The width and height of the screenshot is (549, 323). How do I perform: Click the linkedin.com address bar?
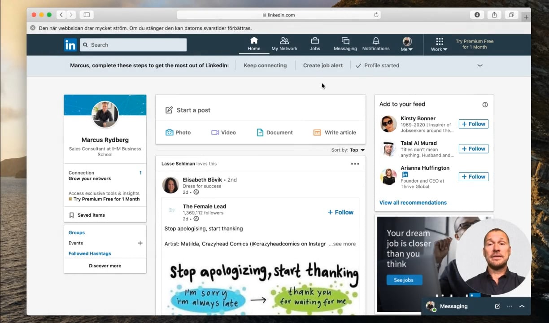pos(279,15)
